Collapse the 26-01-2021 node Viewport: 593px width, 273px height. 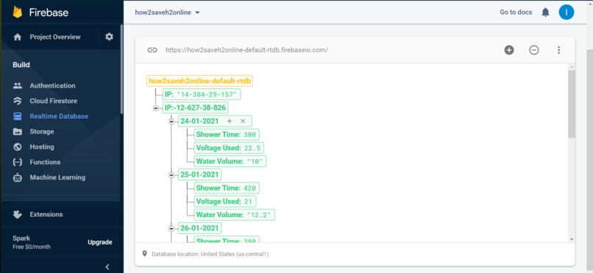coord(171,228)
